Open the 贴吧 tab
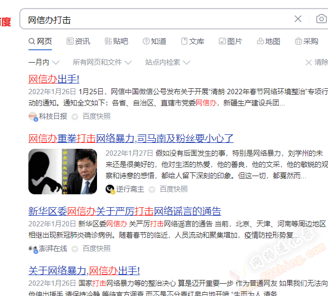The width and height of the screenshot is (328, 296). tap(116, 41)
